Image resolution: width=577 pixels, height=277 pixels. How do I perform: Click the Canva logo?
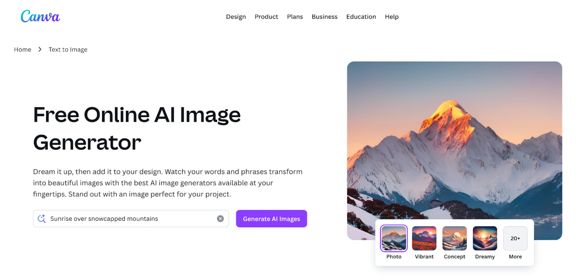coord(40,16)
